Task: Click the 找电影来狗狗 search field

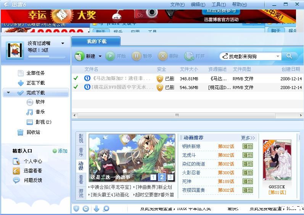Action: point(250,56)
